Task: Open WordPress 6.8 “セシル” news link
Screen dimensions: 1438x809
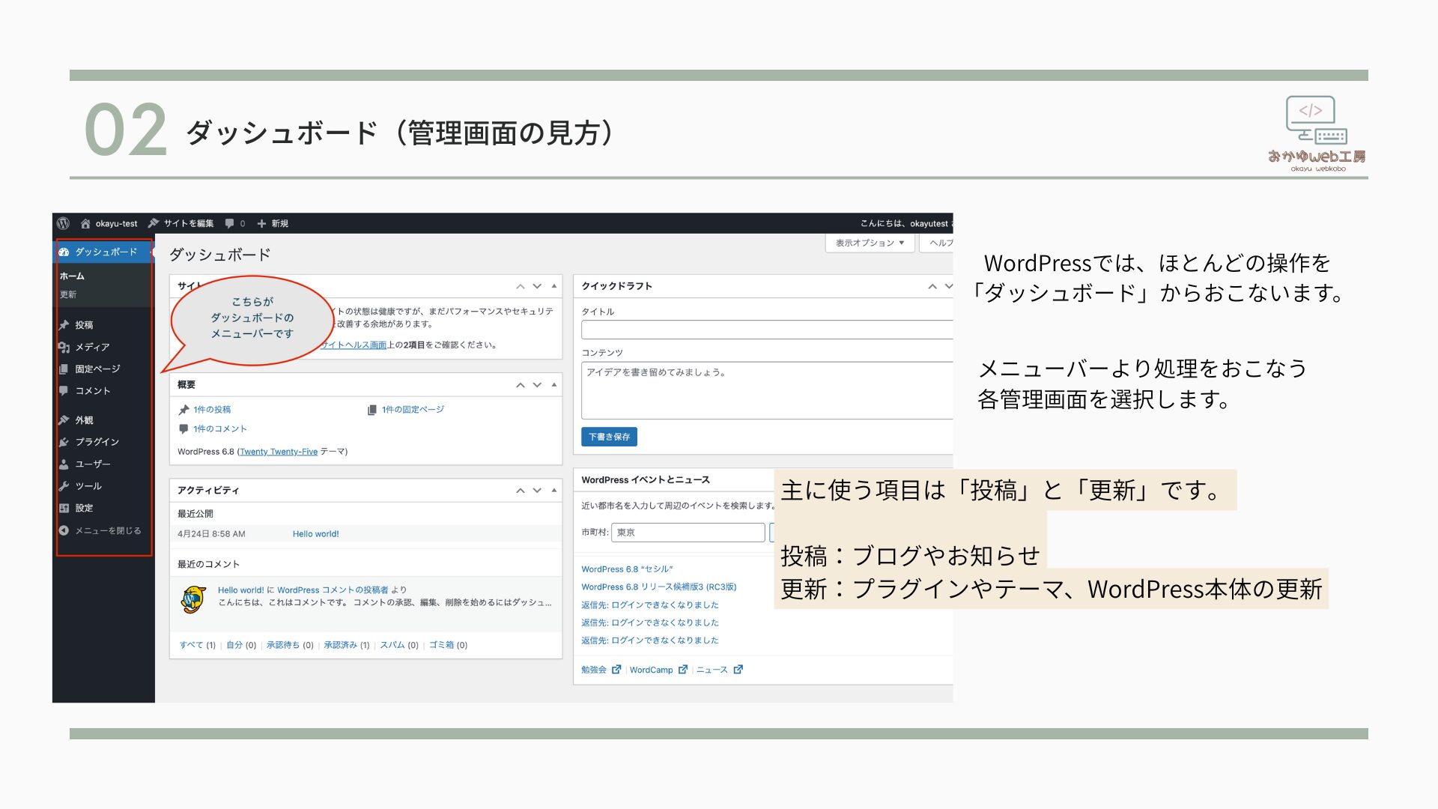Action: (x=627, y=569)
